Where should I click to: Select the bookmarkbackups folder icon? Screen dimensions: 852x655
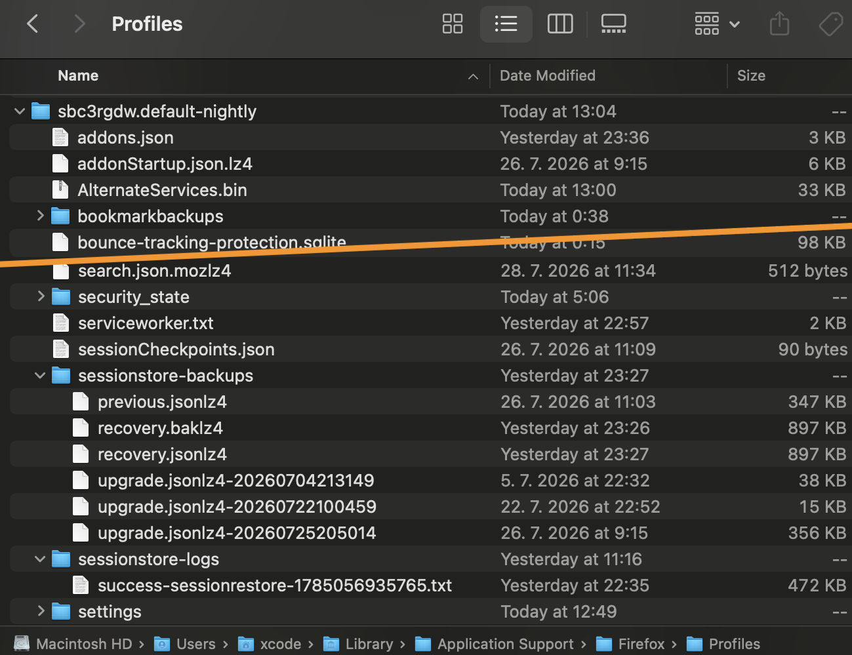60,216
